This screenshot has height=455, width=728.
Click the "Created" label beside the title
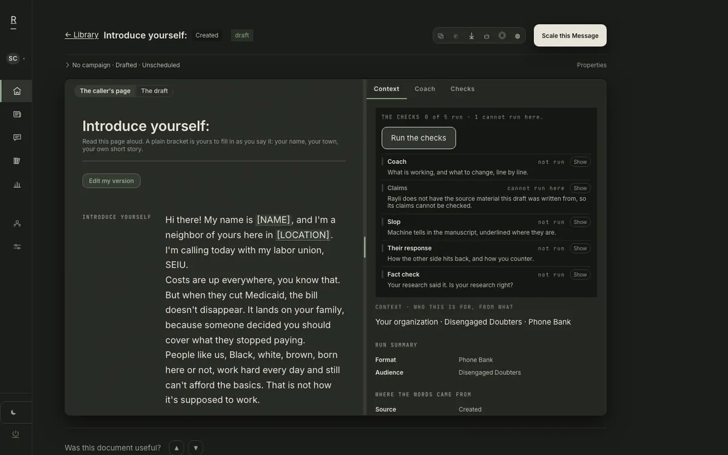pos(207,35)
